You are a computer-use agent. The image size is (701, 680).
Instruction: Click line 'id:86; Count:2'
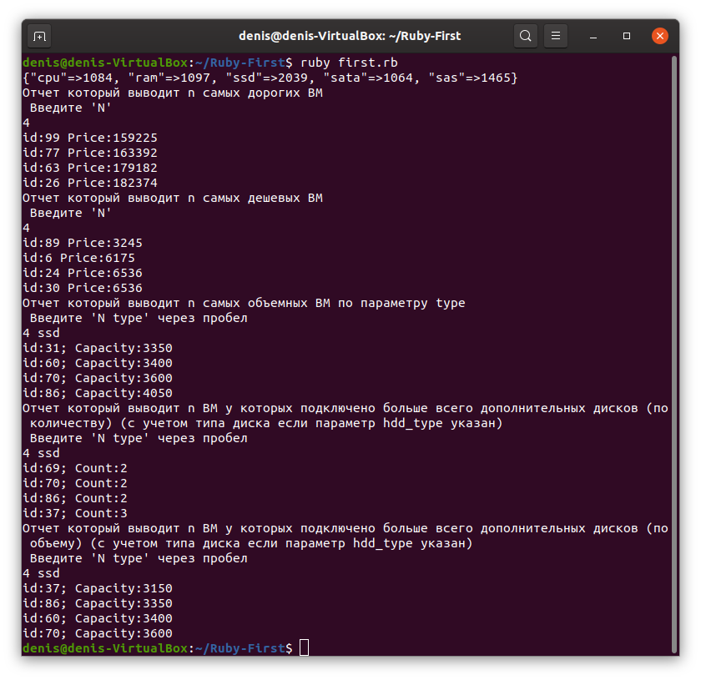point(74,498)
